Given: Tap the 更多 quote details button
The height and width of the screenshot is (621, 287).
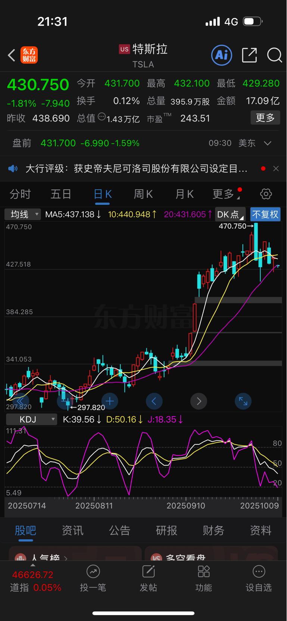Looking at the screenshot, I should click(x=265, y=118).
